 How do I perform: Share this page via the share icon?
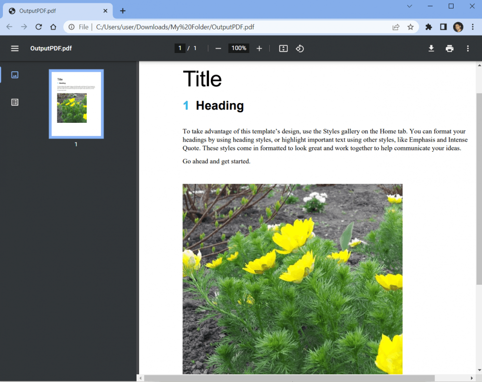pyautogui.click(x=396, y=27)
